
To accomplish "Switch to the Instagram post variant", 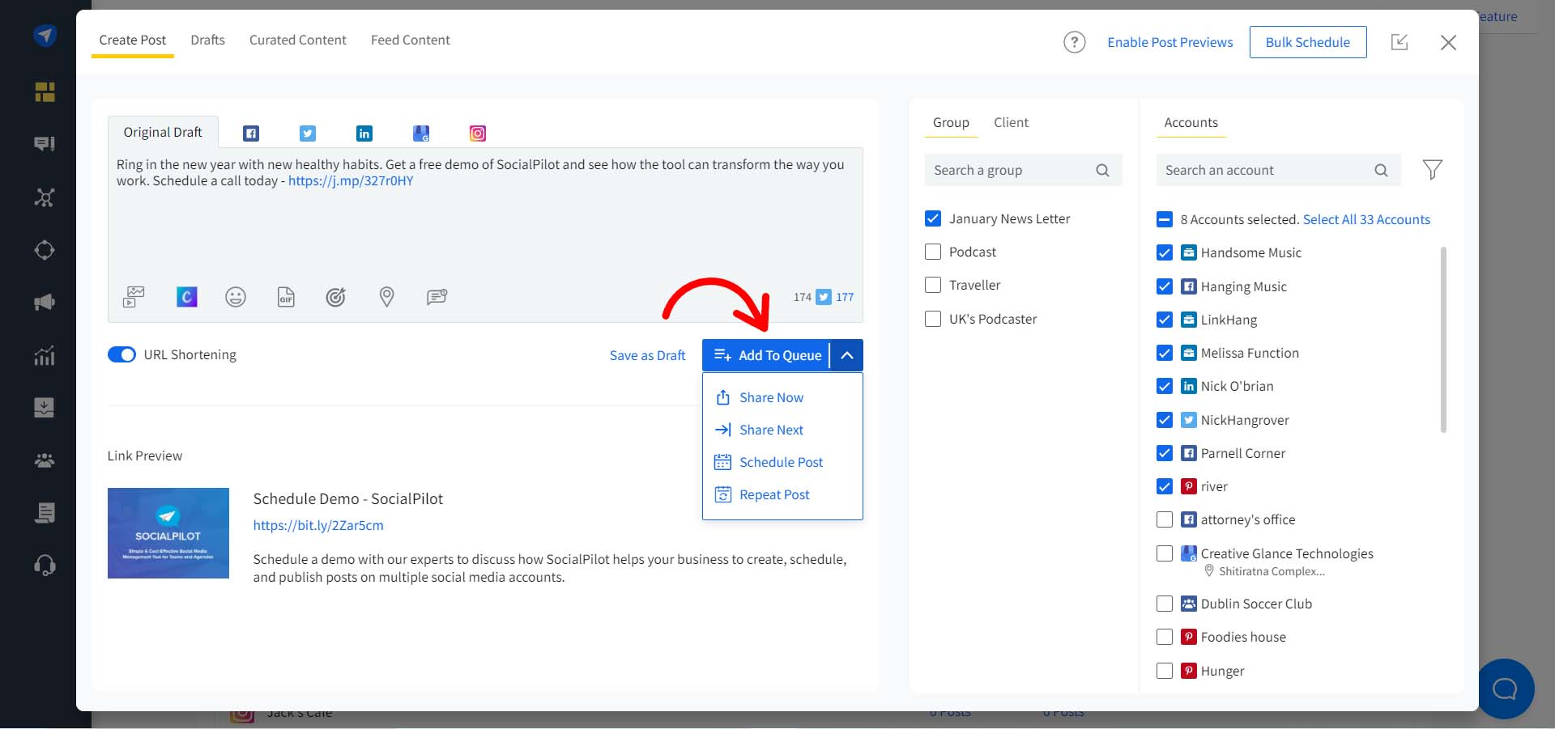I will tap(478, 134).
